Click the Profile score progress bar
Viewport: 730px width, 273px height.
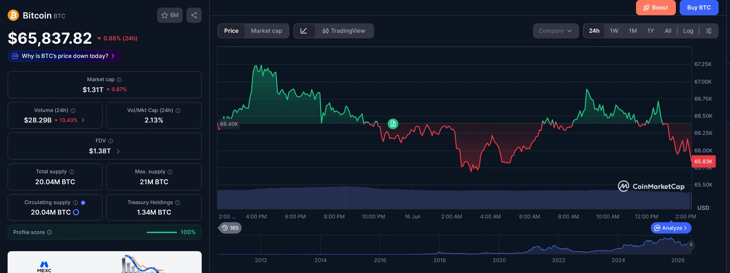[x=162, y=232]
